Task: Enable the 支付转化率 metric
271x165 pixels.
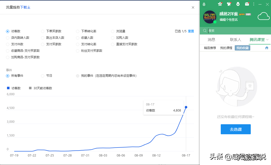Action: (77, 44)
